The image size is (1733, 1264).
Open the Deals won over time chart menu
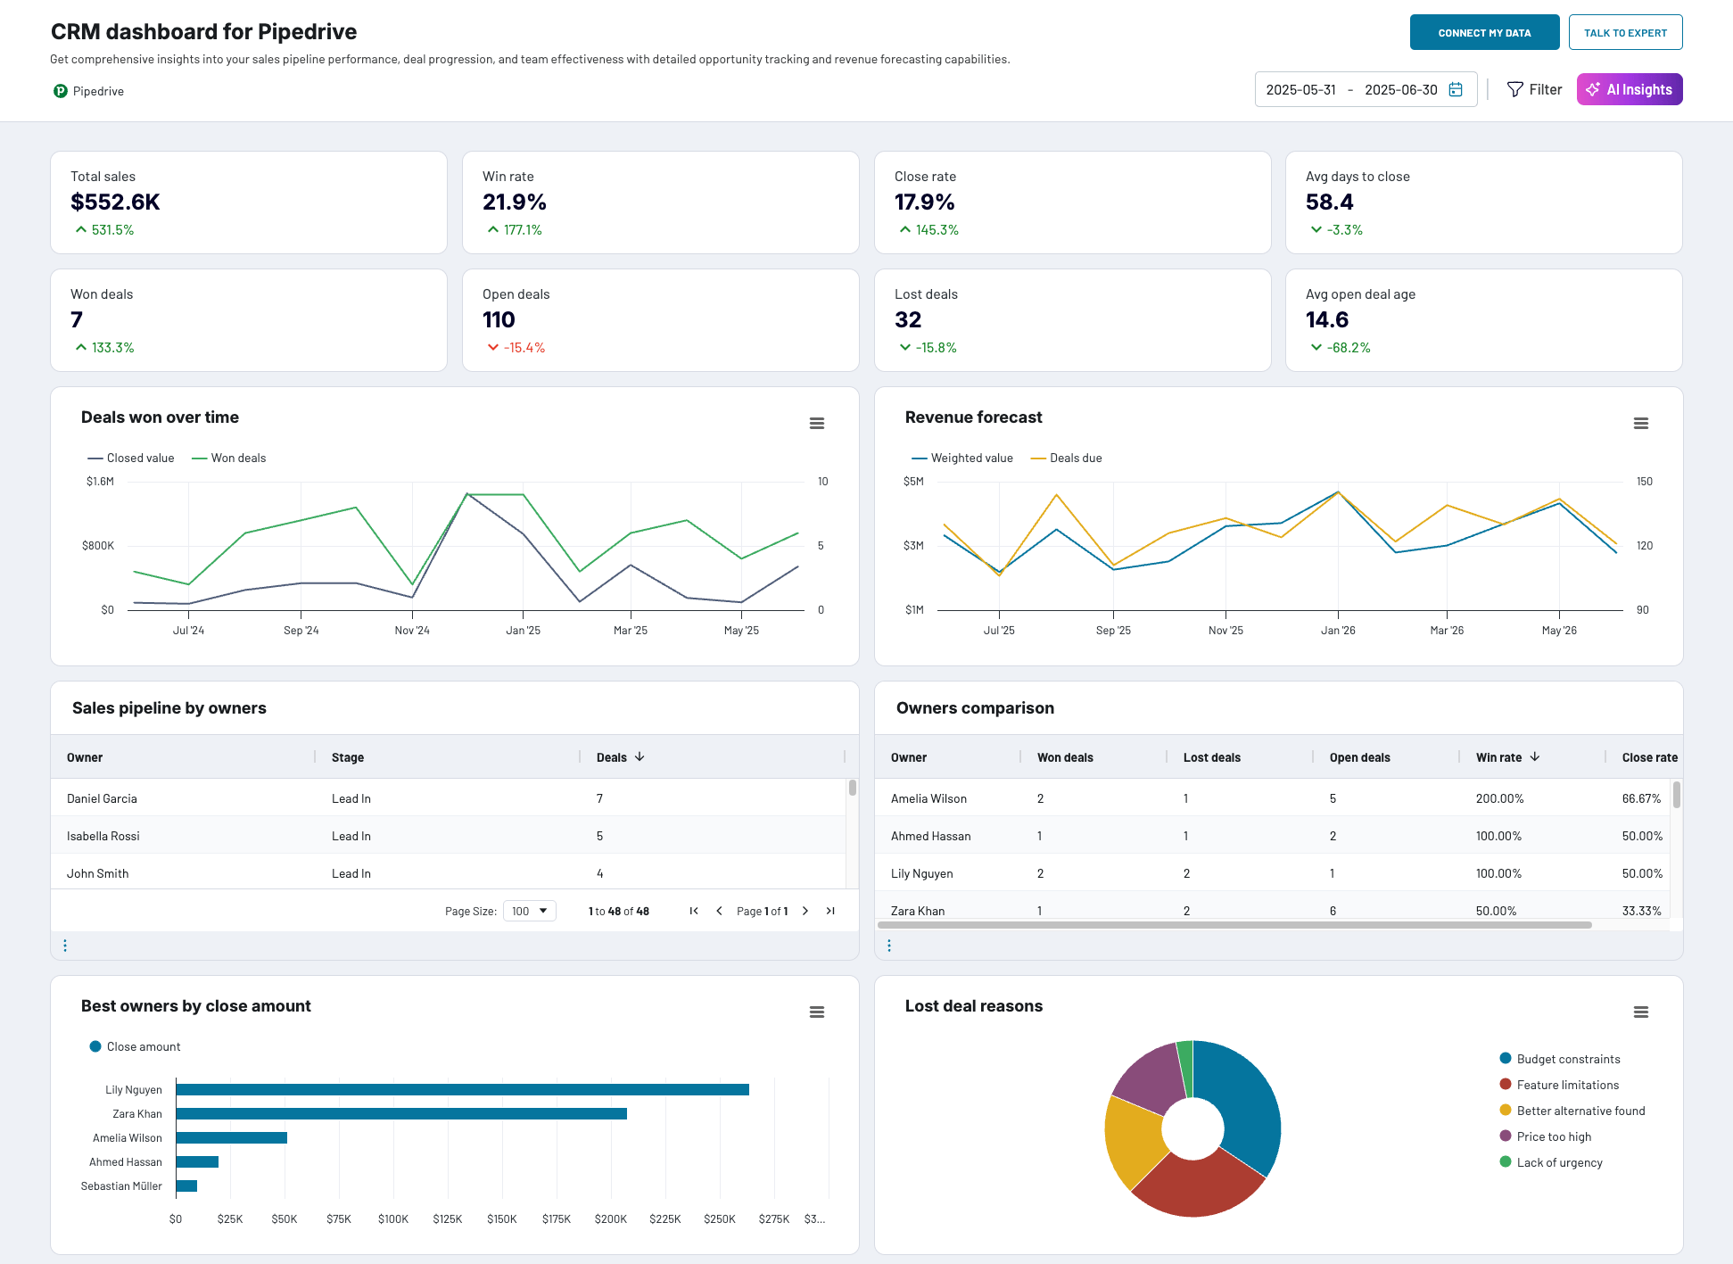817,423
